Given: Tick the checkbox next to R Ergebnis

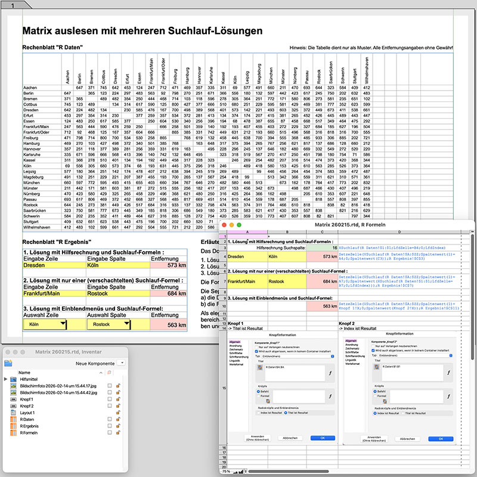Looking at the screenshot, I should 109,427.
